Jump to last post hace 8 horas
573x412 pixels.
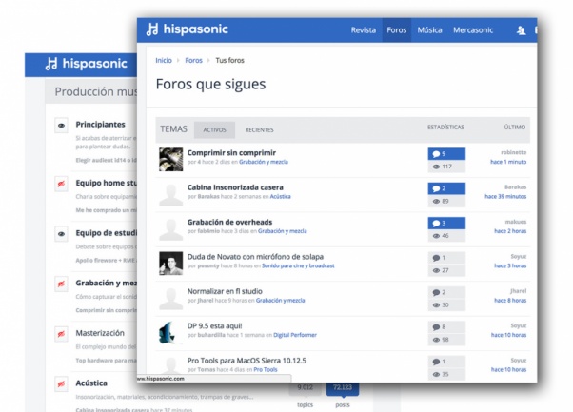tap(510, 301)
